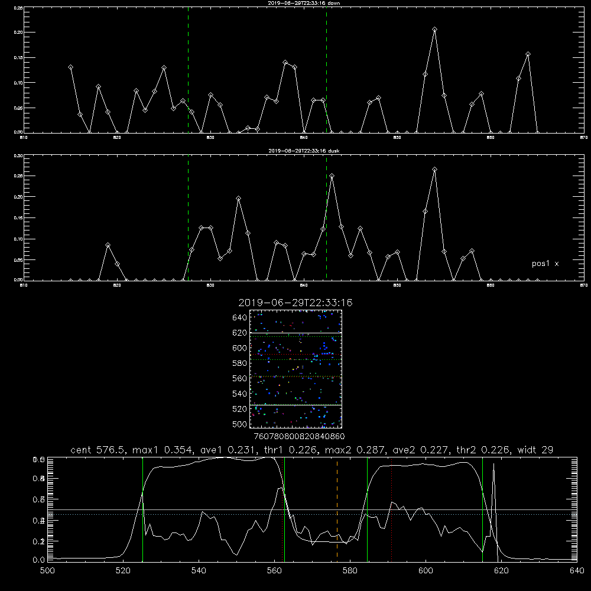Select the right green dashed line in dusk plot
Viewport: 591px width, 591px height.
tap(326, 218)
